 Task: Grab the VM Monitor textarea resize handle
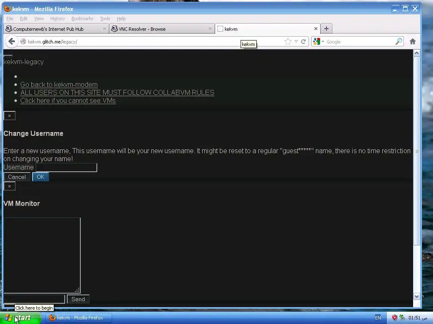click(x=77, y=290)
